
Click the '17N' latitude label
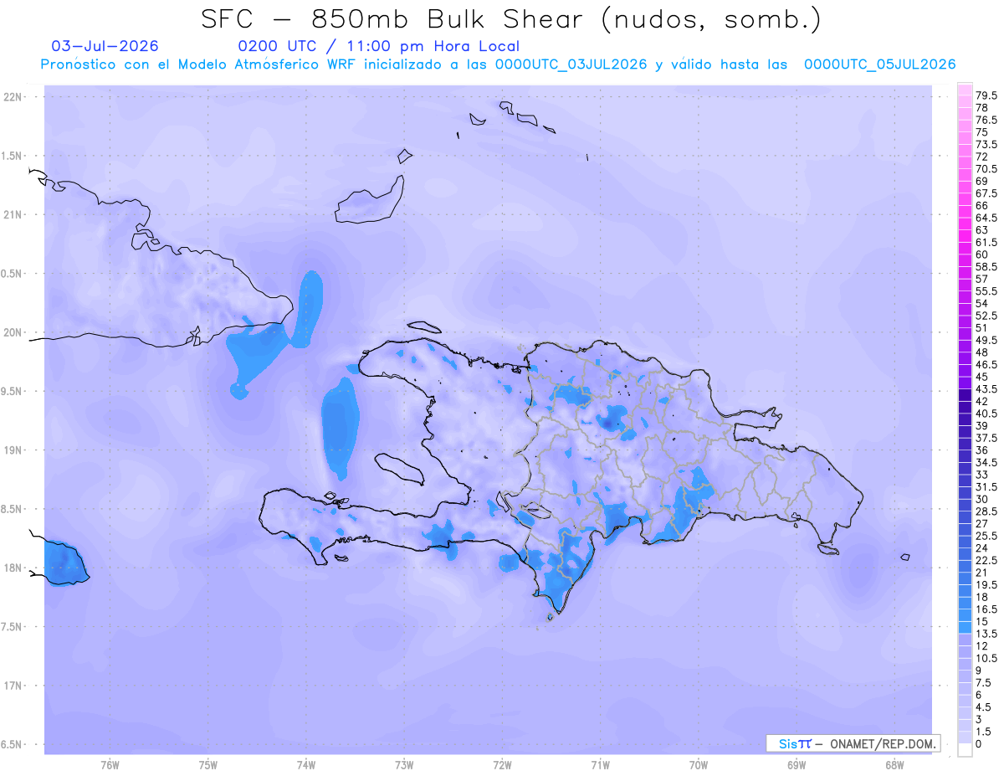tap(14, 686)
